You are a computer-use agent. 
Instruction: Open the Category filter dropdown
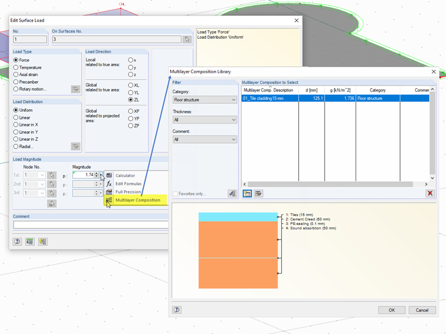click(x=205, y=100)
